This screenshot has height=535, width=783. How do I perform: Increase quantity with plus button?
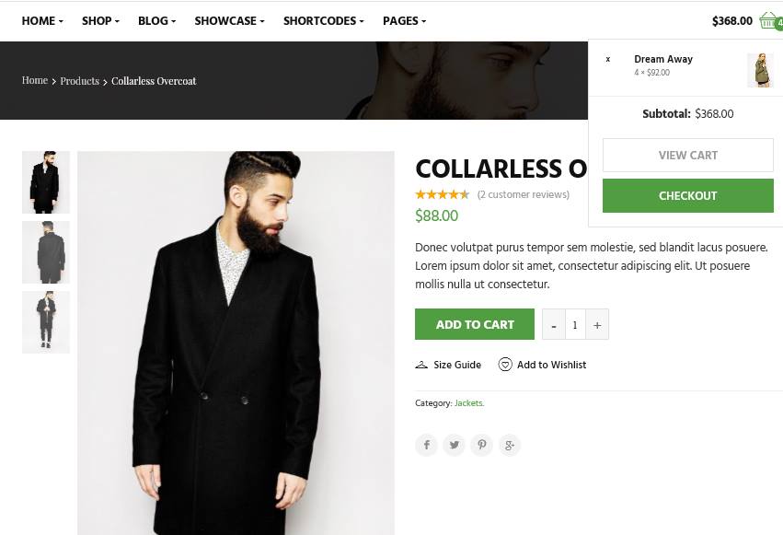(x=597, y=324)
